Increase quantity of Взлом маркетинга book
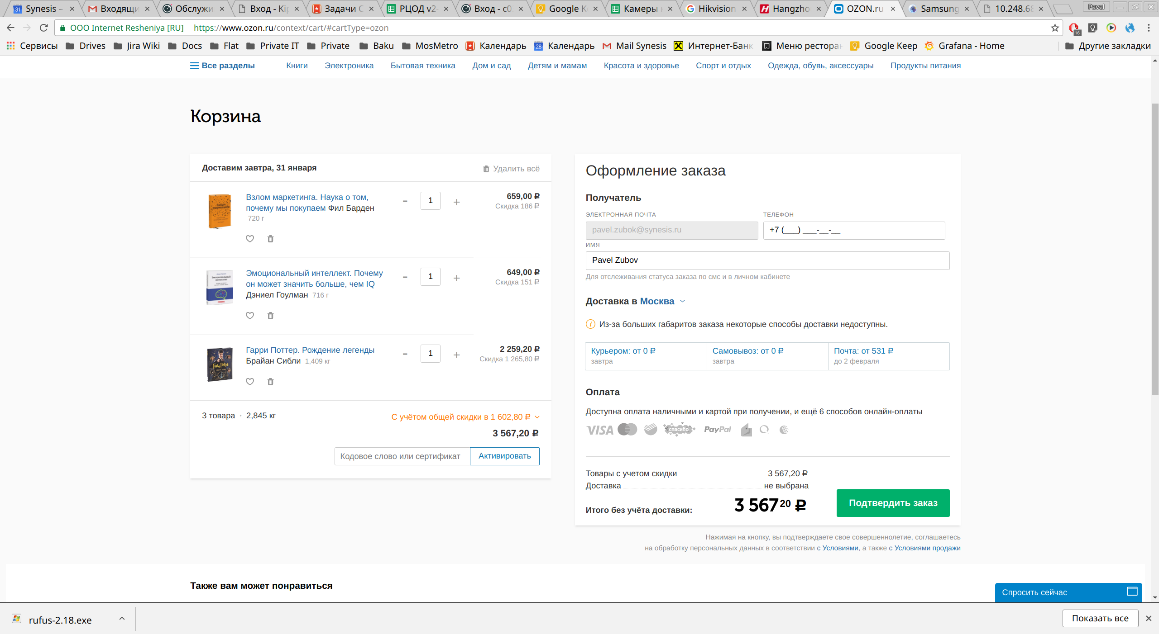1159x634 pixels. click(457, 202)
